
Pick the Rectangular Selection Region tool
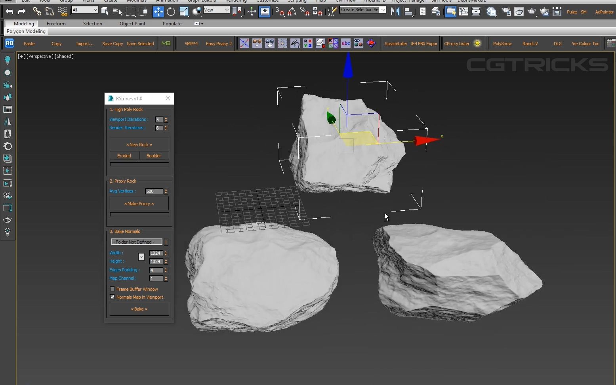130,11
